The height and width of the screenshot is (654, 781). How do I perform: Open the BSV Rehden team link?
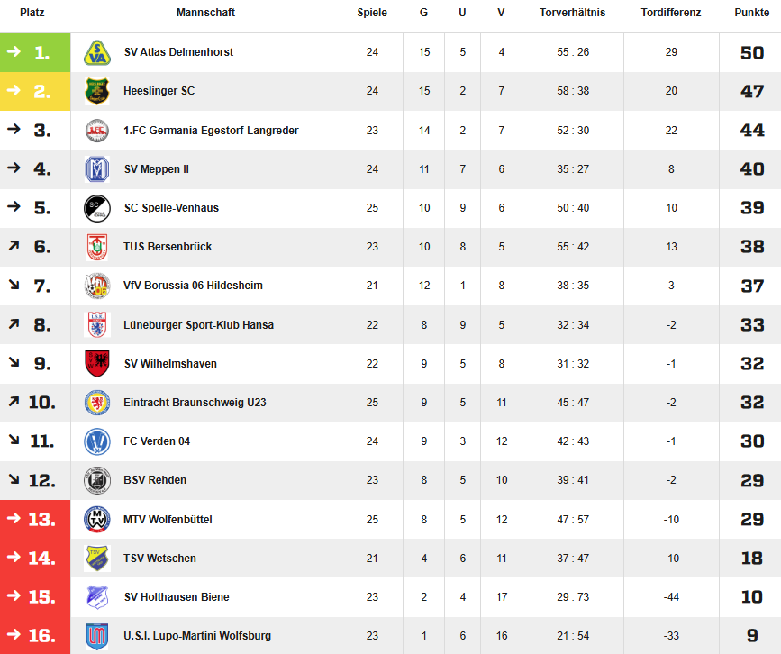[x=155, y=480]
